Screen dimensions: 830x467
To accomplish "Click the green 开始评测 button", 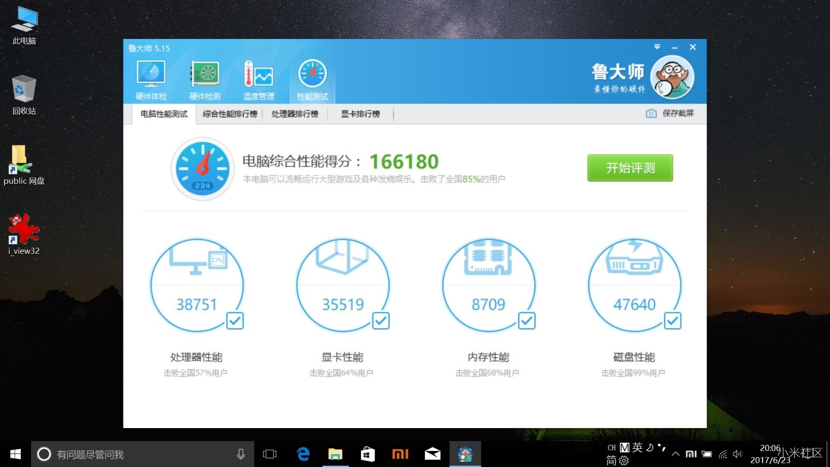I will (x=630, y=168).
